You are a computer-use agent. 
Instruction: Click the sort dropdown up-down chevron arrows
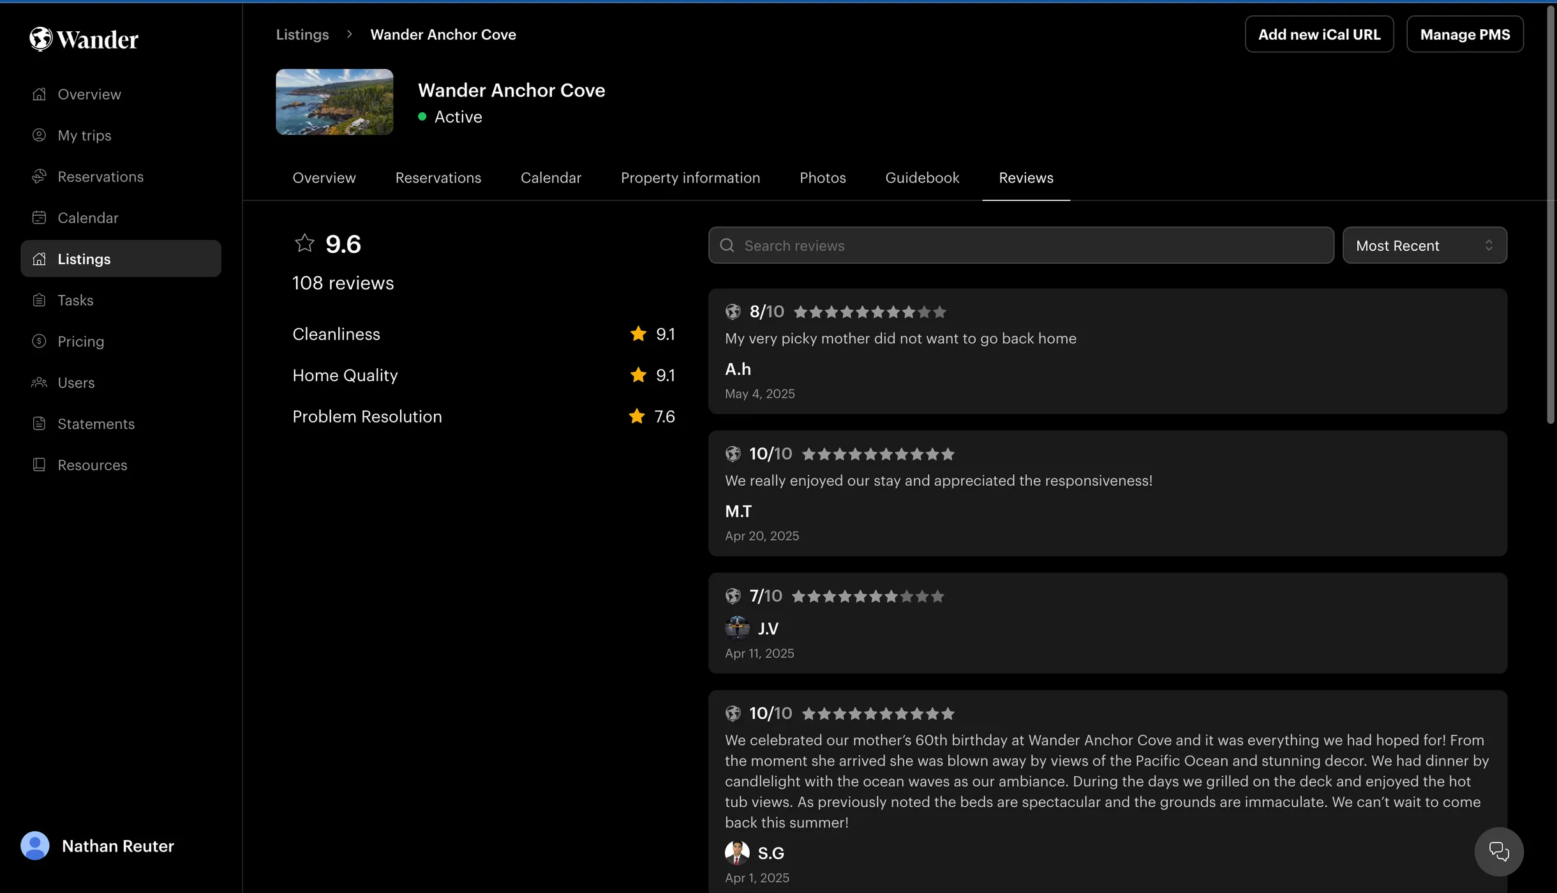pyautogui.click(x=1488, y=246)
